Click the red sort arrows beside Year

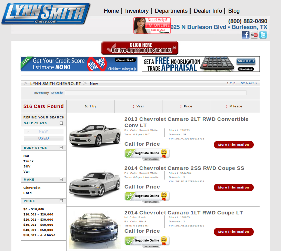point(133,106)
